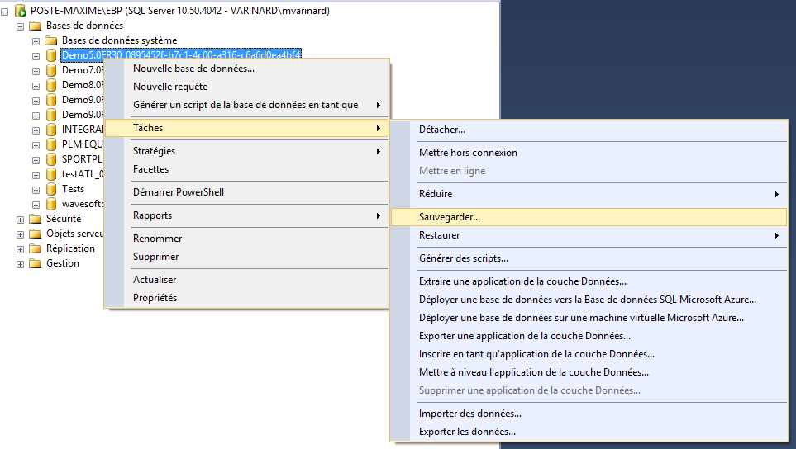Choose Renommer in the context menu
796x449 pixels.
point(246,239)
